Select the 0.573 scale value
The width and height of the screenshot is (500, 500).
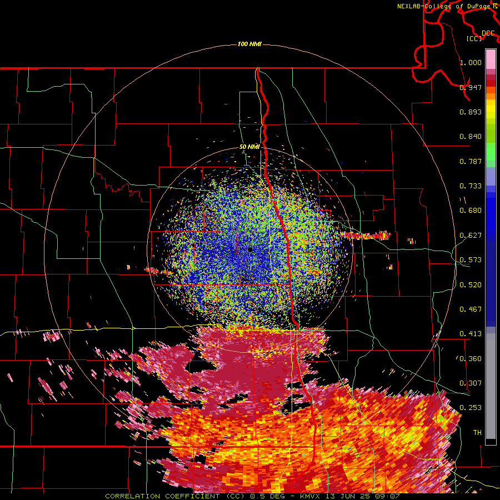pyautogui.click(x=471, y=260)
